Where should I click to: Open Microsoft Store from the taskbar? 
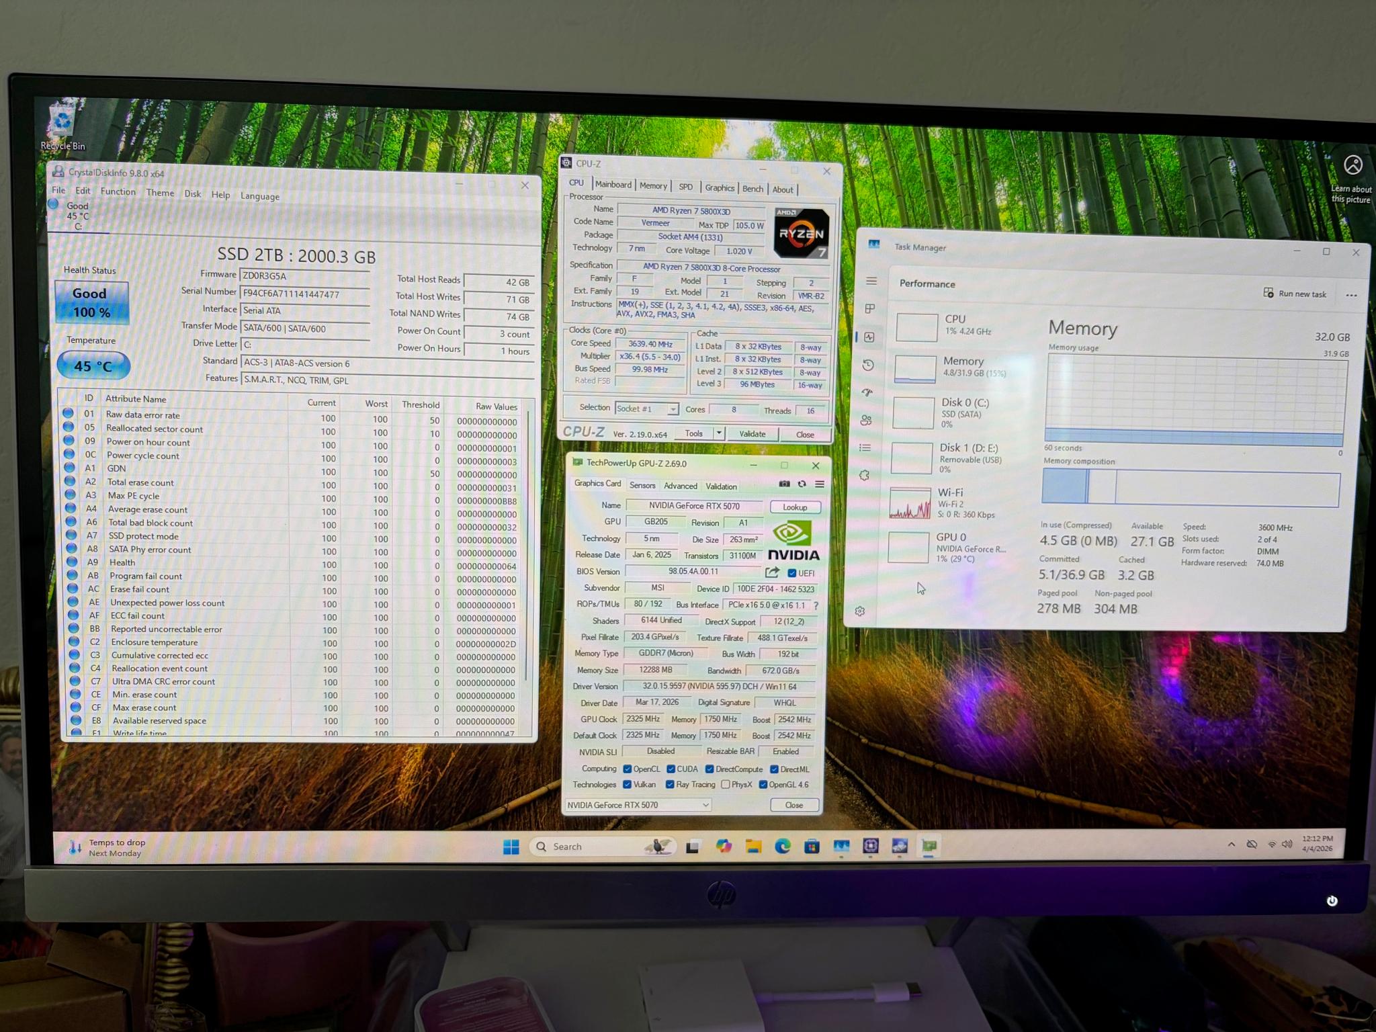(812, 847)
